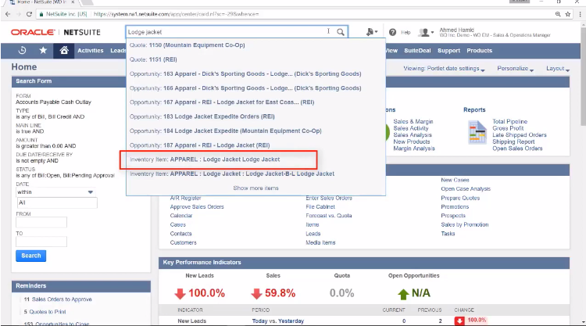Open 5 Quotes to Print reminder
This screenshot has width=586, height=326.
(x=45, y=312)
